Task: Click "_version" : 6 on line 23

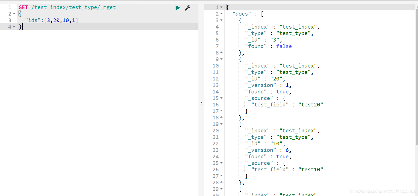Action: 268,150
